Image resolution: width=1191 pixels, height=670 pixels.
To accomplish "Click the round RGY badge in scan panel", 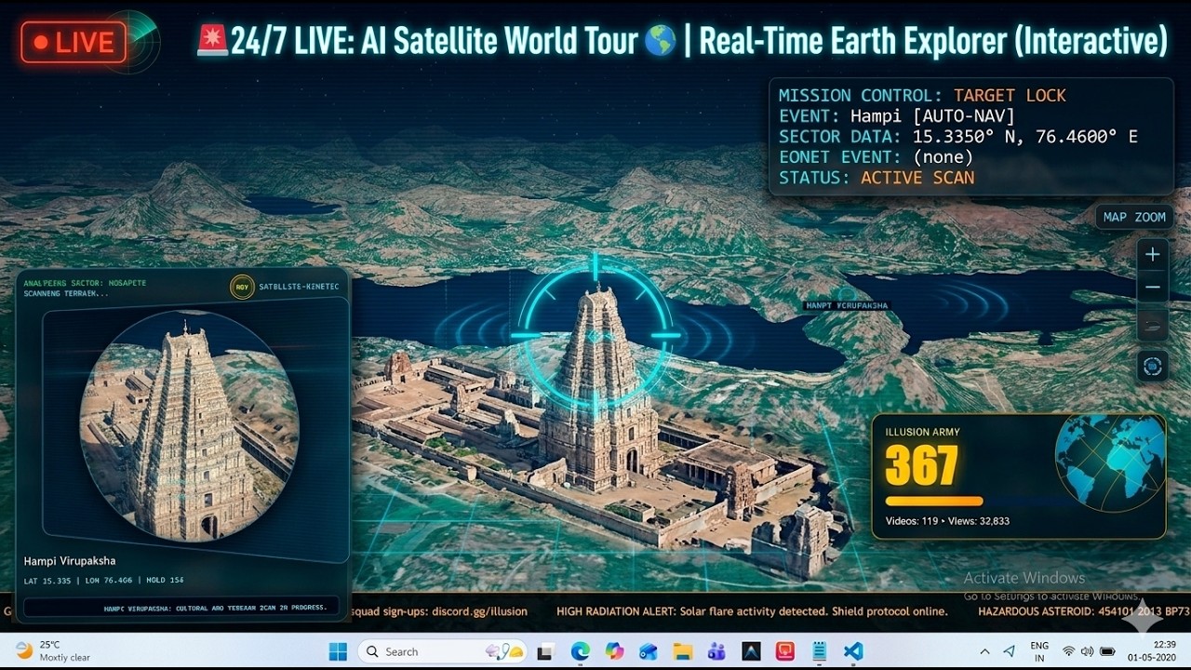I will (242, 287).
